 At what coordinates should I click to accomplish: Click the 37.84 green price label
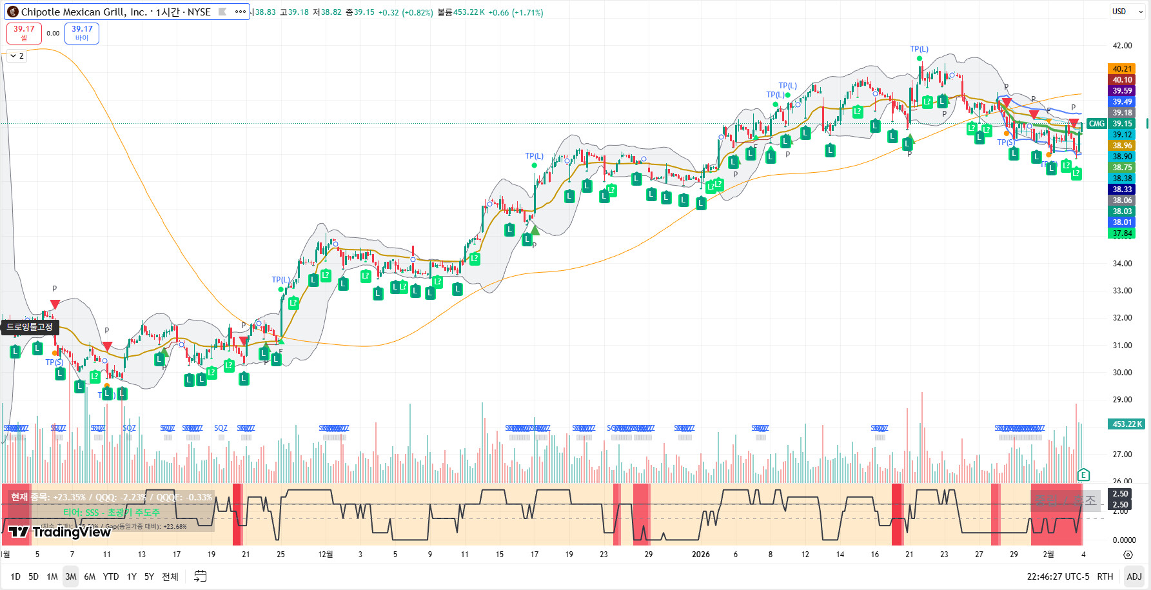[x=1122, y=233]
